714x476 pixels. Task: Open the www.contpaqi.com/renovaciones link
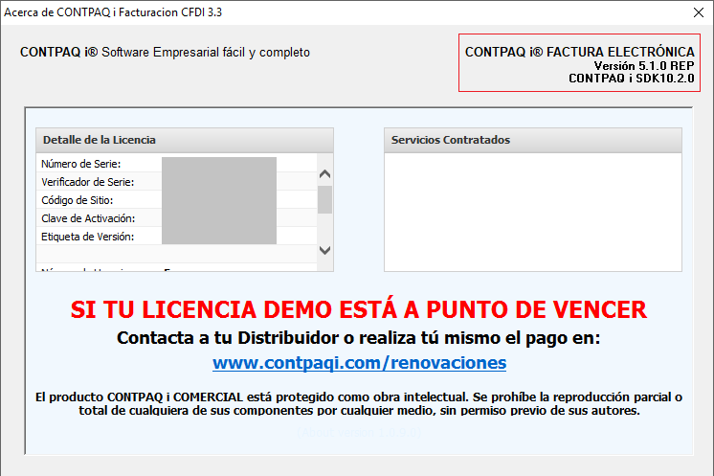point(359,363)
